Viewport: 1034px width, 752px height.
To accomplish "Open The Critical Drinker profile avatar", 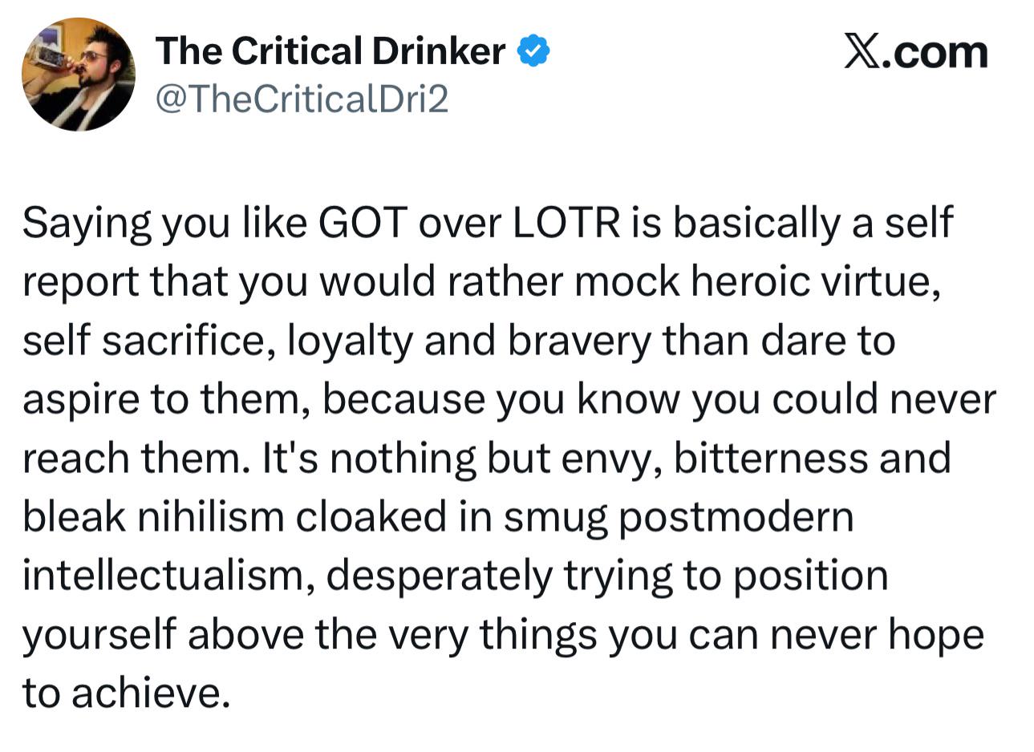I will pos(78,75).
